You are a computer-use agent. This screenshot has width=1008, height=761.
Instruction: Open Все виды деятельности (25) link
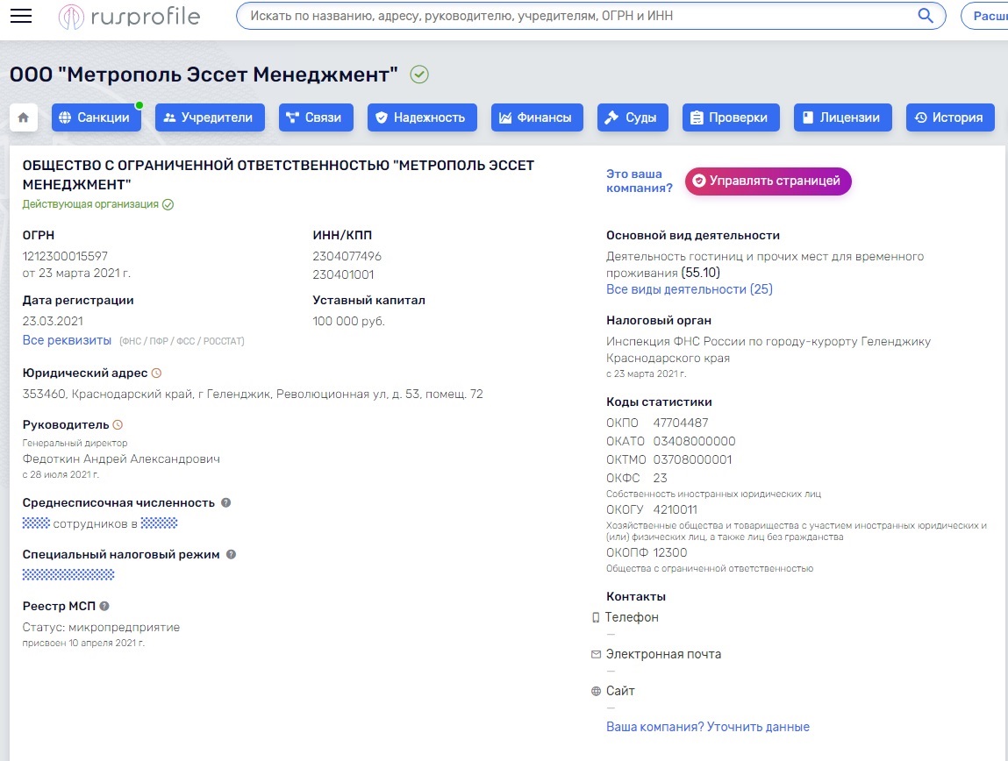[x=690, y=289]
